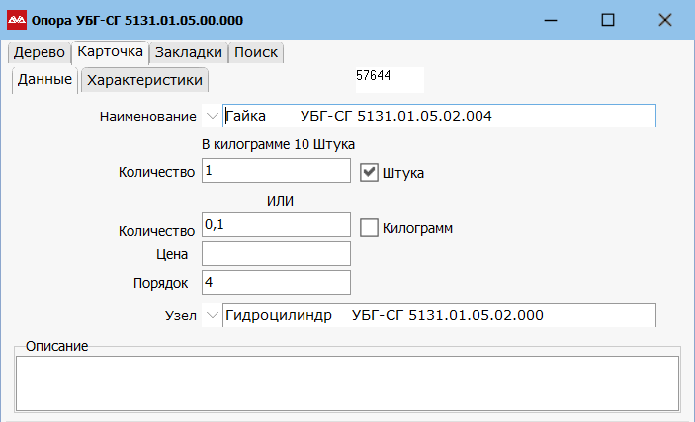Expand the Узел dropdown arrow

212,316
